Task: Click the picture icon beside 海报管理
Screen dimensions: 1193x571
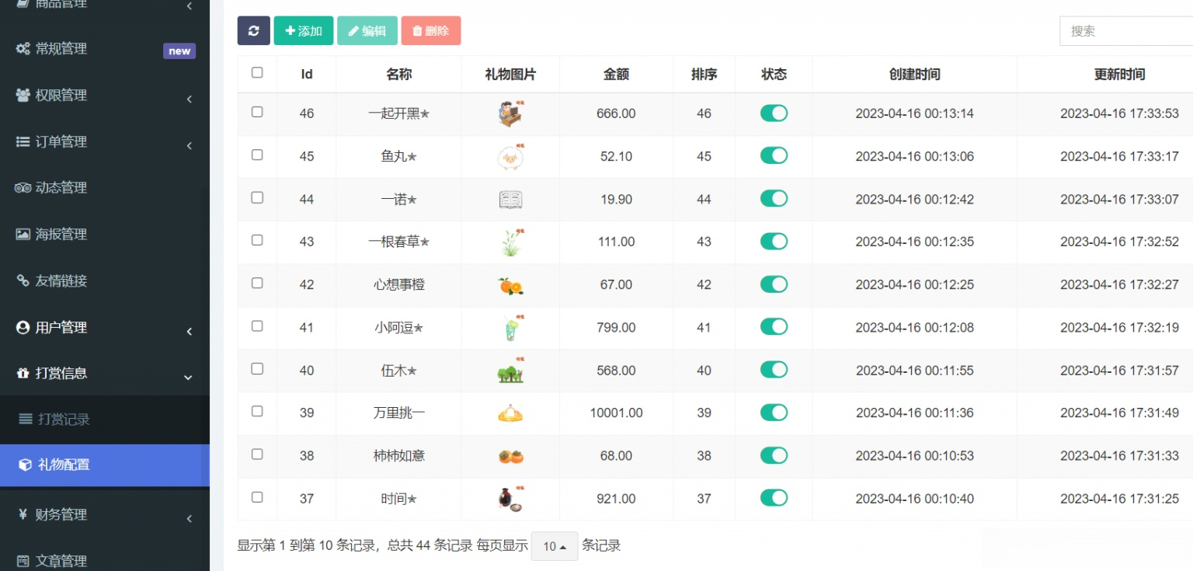Action: 23,235
